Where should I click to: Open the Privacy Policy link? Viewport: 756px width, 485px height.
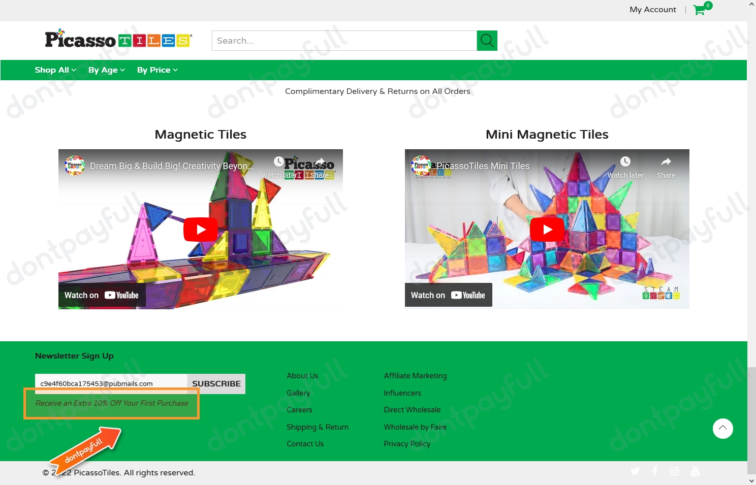(x=407, y=444)
